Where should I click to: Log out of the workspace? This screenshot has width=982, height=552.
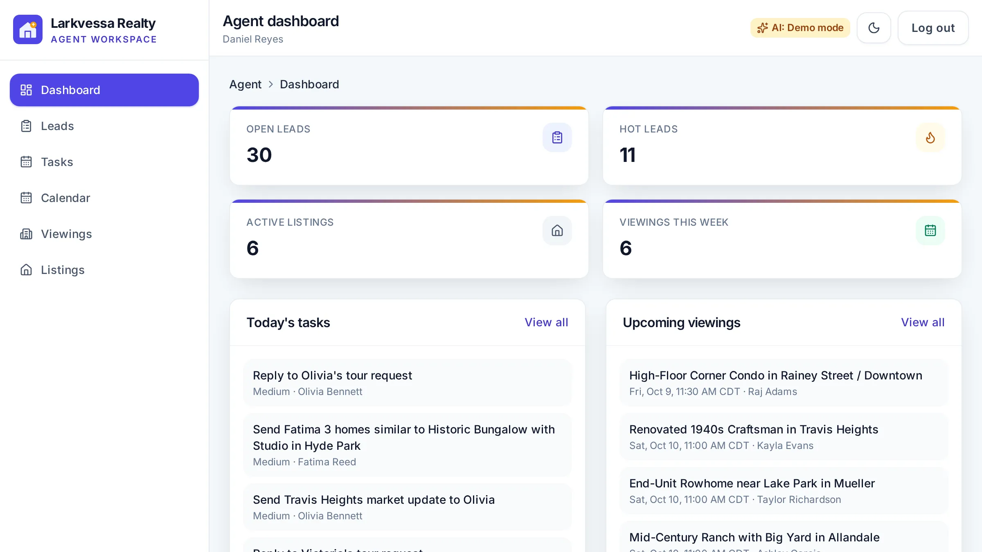(x=933, y=28)
